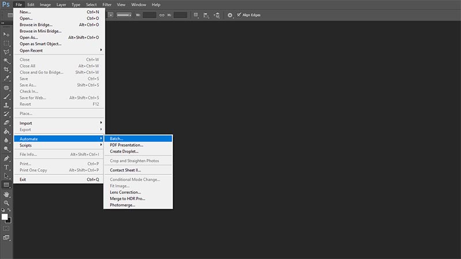This screenshot has height=259, width=461.
Task: Select the Move tool
Action: [x=6, y=34]
